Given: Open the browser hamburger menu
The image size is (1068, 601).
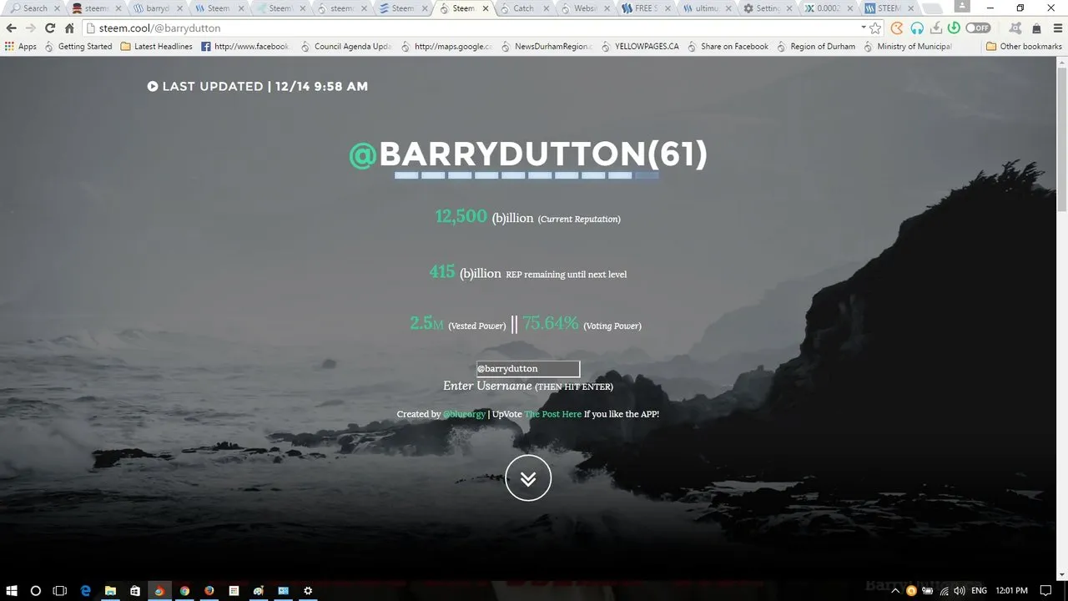Looking at the screenshot, I should 1057,28.
